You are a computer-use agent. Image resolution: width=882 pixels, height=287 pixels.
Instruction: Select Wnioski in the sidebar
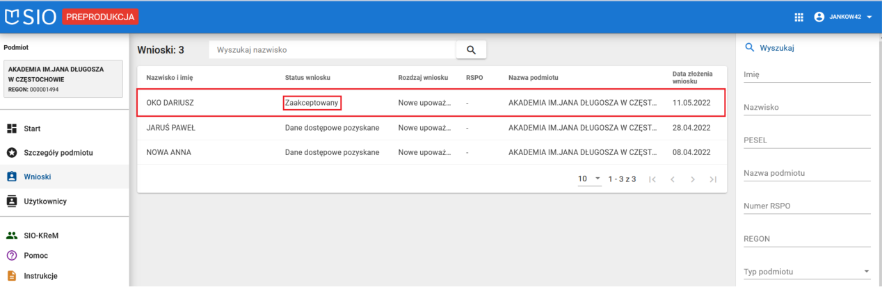[x=38, y=177]
